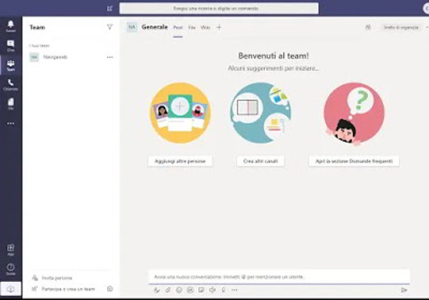
Task: Switch to the File tab
Action: pos(191,27)
